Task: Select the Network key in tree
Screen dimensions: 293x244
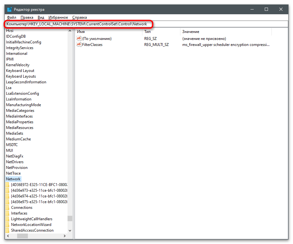Action: 13,179
